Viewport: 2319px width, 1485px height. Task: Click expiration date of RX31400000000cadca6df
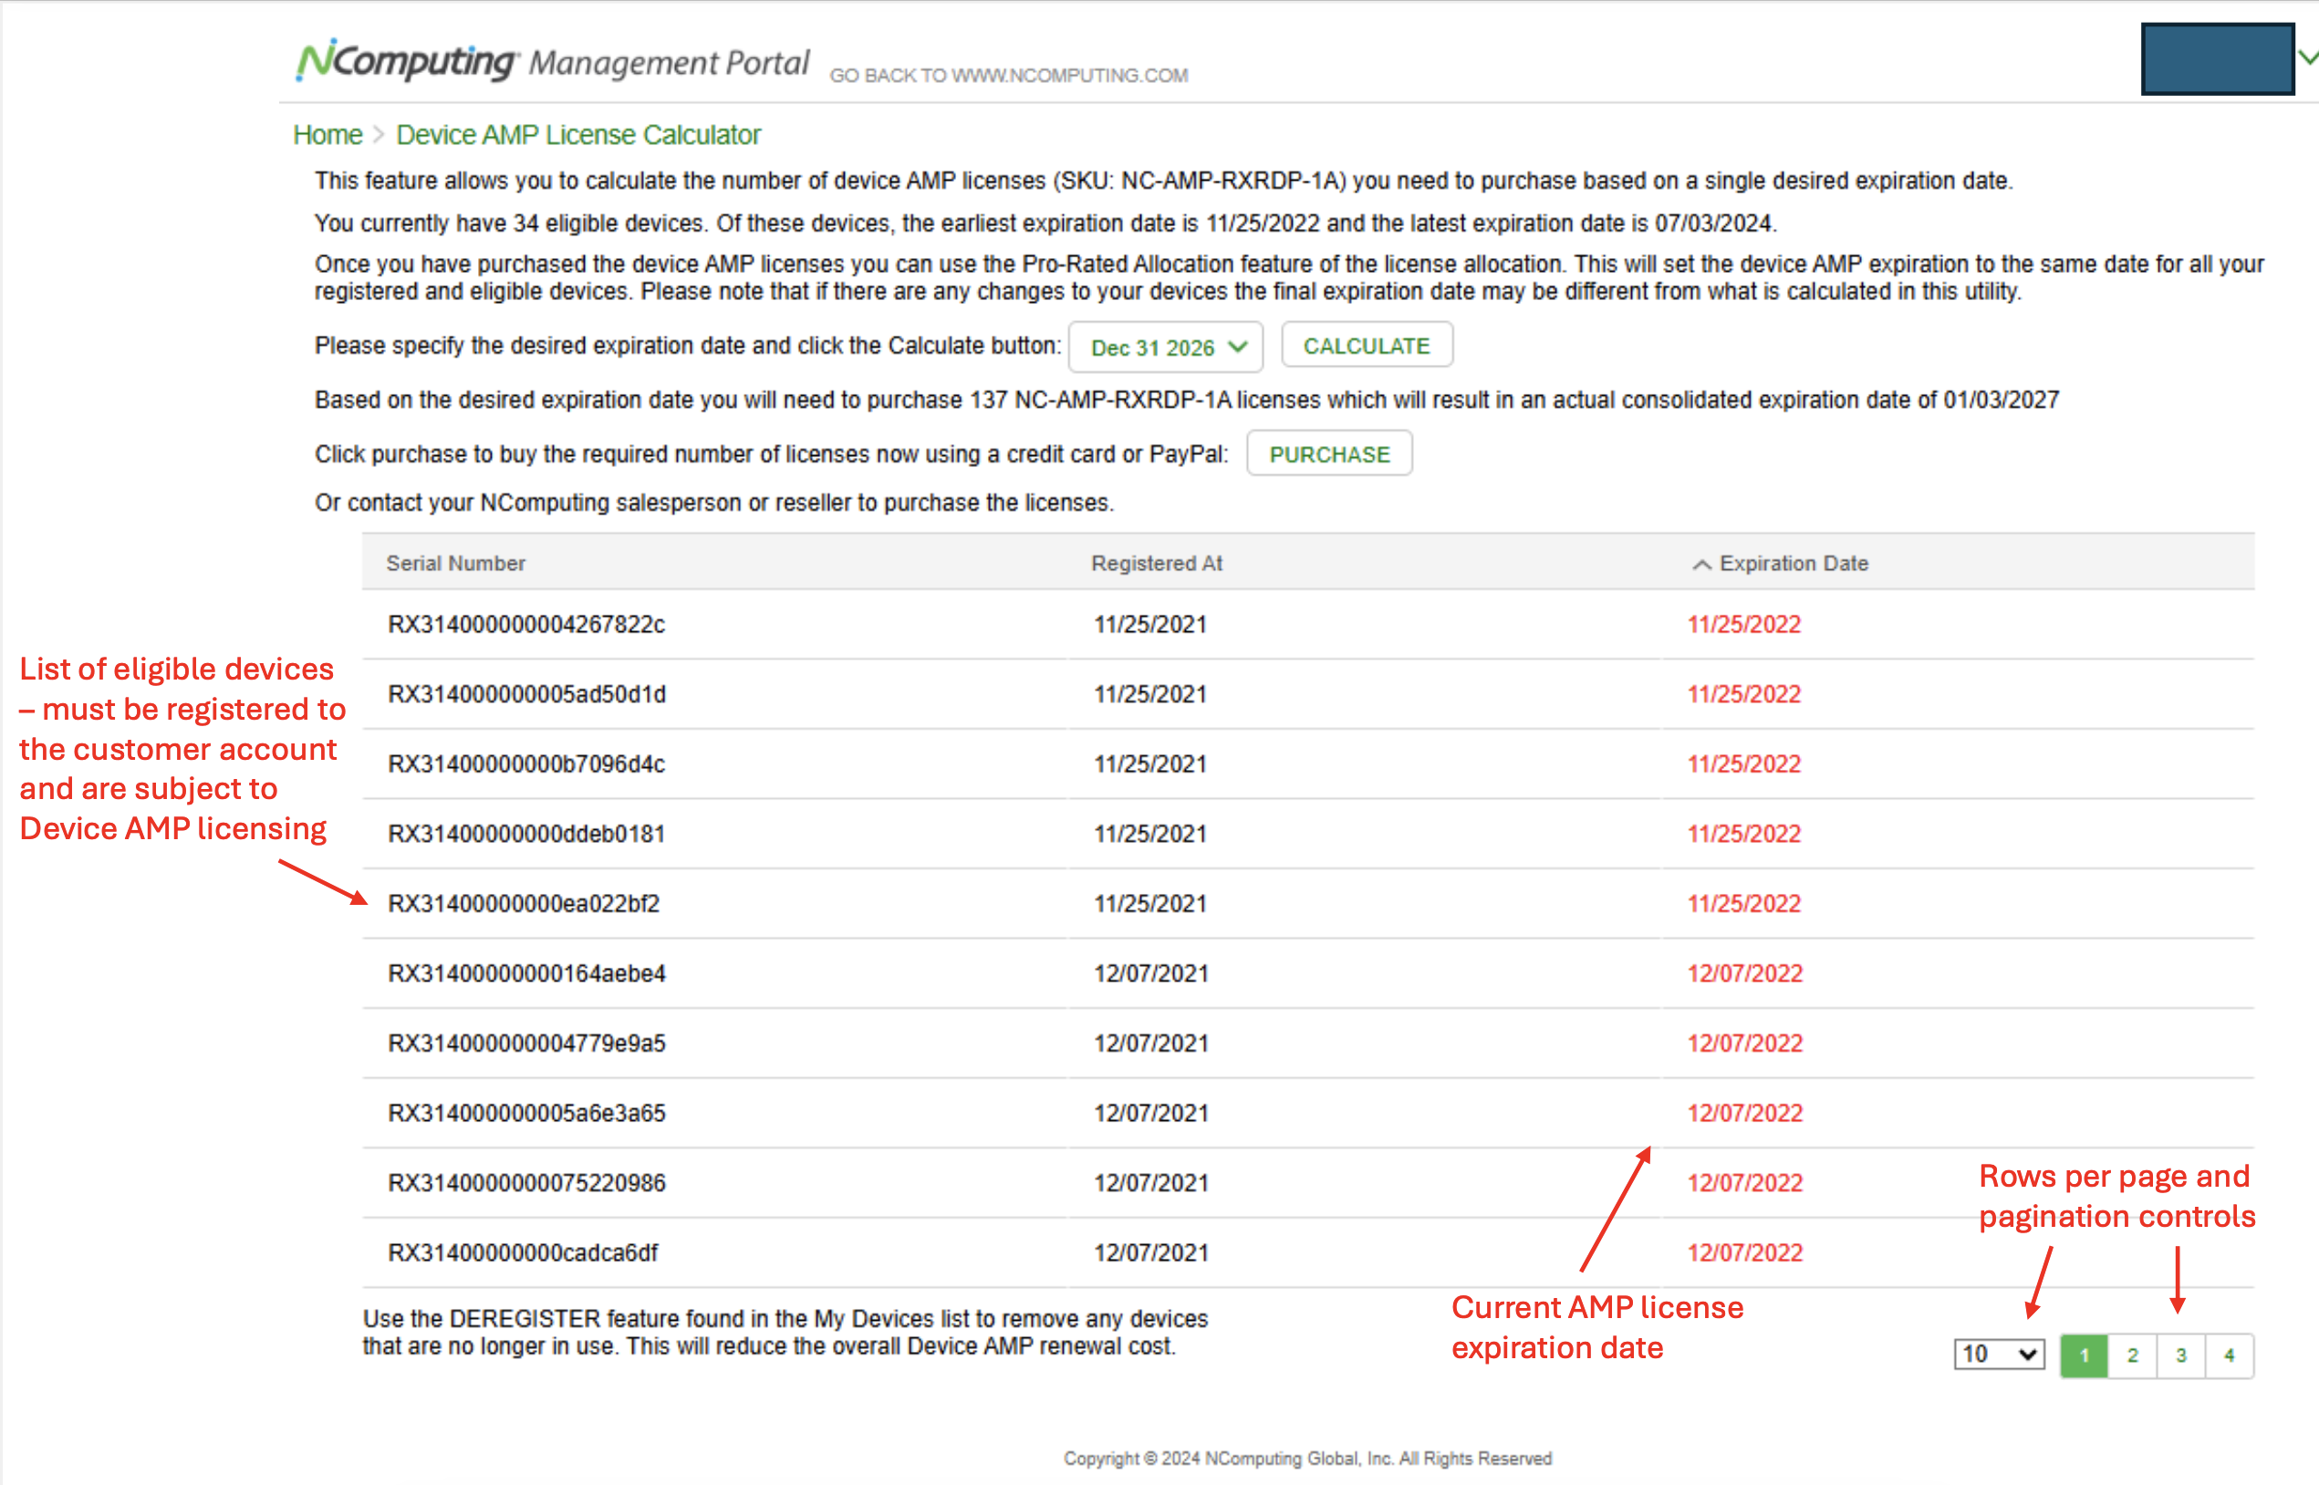1744,1253
